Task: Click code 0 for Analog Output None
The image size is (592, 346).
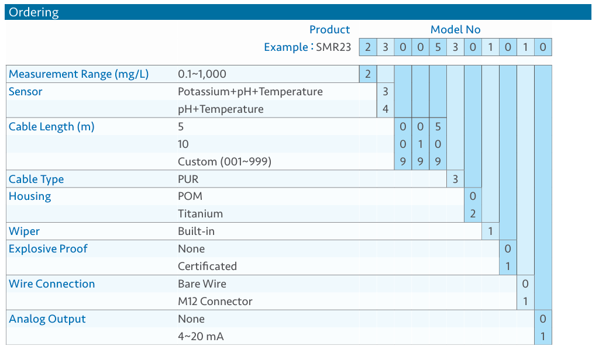Action: pyautogui.click(x=543, y=319)
